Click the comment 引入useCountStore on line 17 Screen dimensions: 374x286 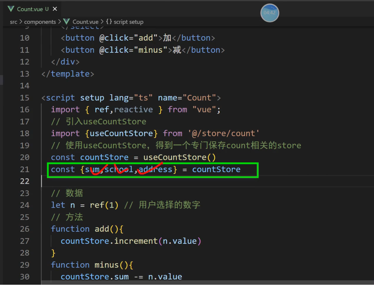coord(98,121)
